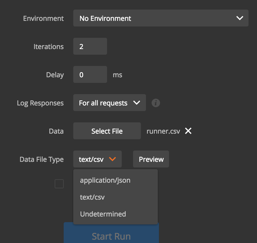The height and width of the screenshot is (243, 257).
Task: Select text/csv in the dropdown list
Action: [92, 197]
